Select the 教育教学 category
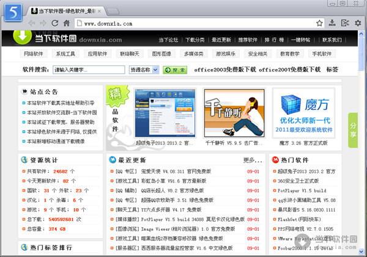This screenshot has width=367, height=257. tap(290, 54)
